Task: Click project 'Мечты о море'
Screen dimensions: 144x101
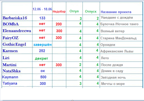Action: (x=113, y=84)
